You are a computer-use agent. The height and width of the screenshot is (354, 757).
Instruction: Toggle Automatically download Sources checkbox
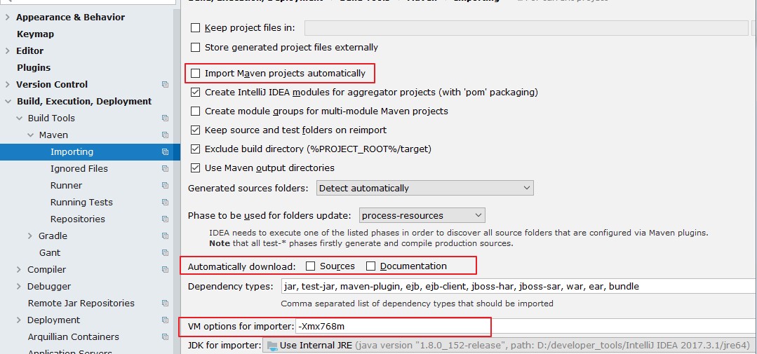311,266
